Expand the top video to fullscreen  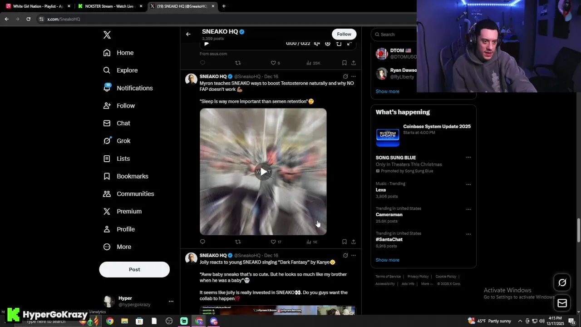coord(350,44)
